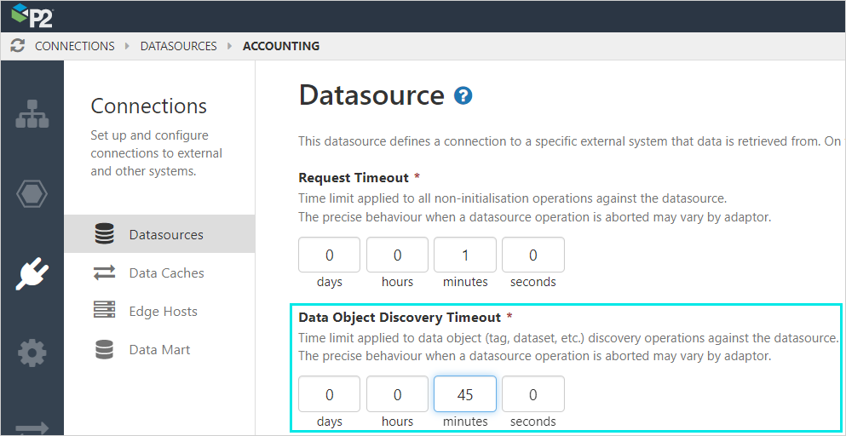
Task: Click the refresh icon in breadcrumb bar
Action: pos(17,46)
